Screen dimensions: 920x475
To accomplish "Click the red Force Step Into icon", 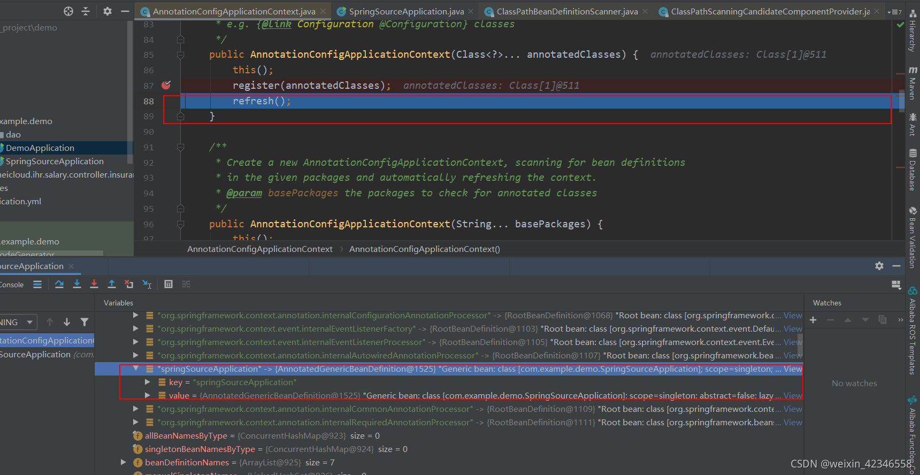I will [x=94, y=284].
